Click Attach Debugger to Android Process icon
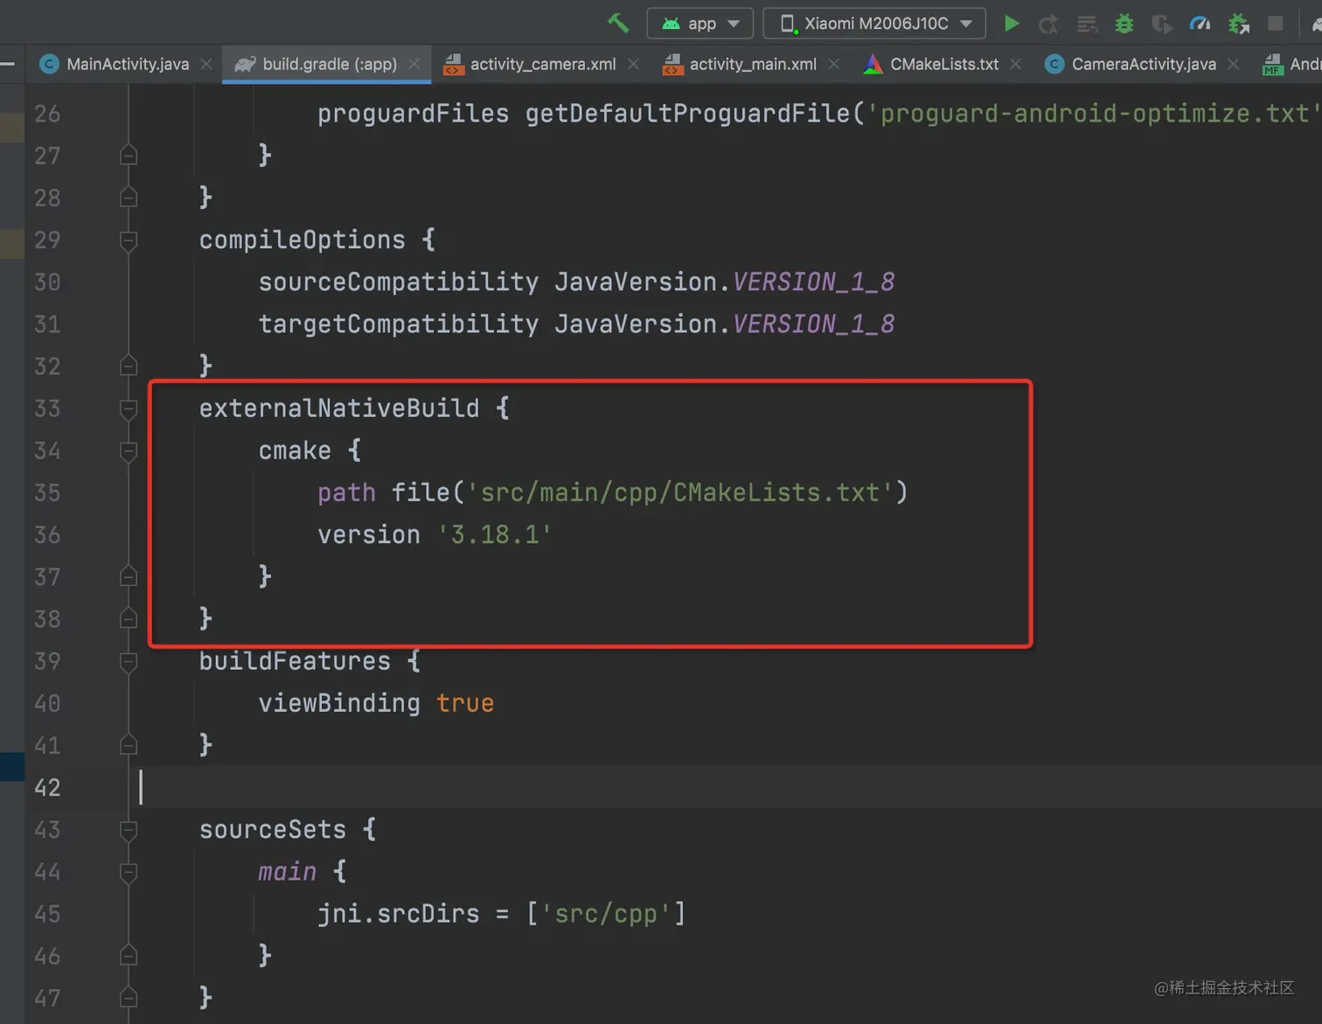 (x=1238, y=24)
